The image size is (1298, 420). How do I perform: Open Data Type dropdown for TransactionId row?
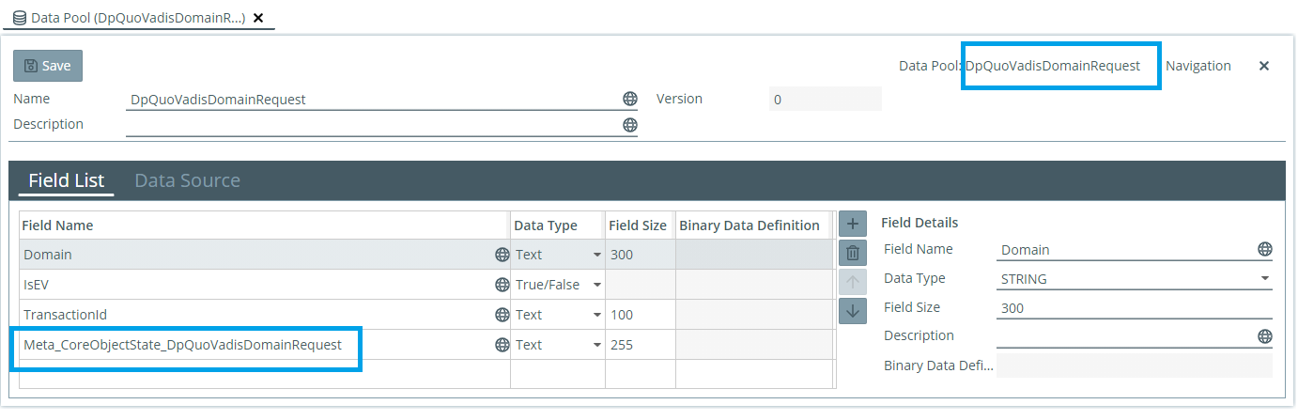pos(596,315)
